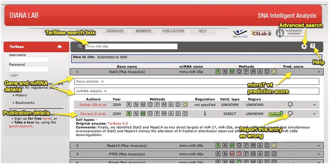The image size is (329, 164).
Task: Open Bookmarks in sidebar
Action: click(25, 103)
